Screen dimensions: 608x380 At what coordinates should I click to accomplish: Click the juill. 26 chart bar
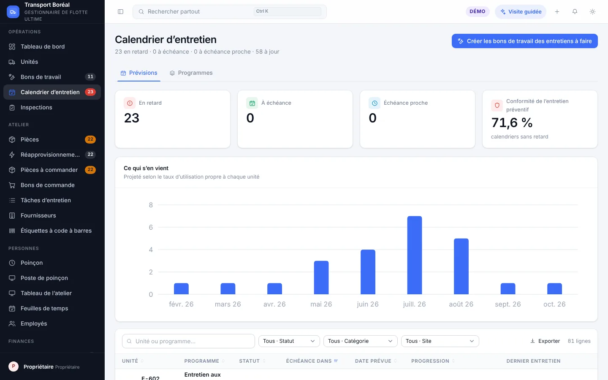pos(415,255)
